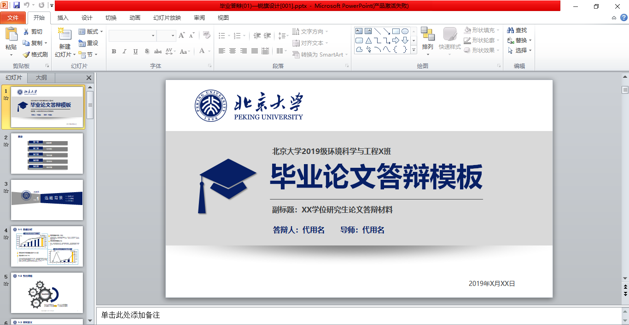Open PowerPoint Help question mark

tap(624, 18)
